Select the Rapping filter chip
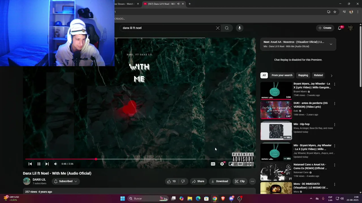 303,75
